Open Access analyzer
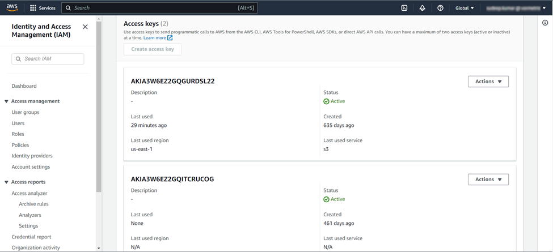The height and width of the screenshot is (252, 553). 29,193
